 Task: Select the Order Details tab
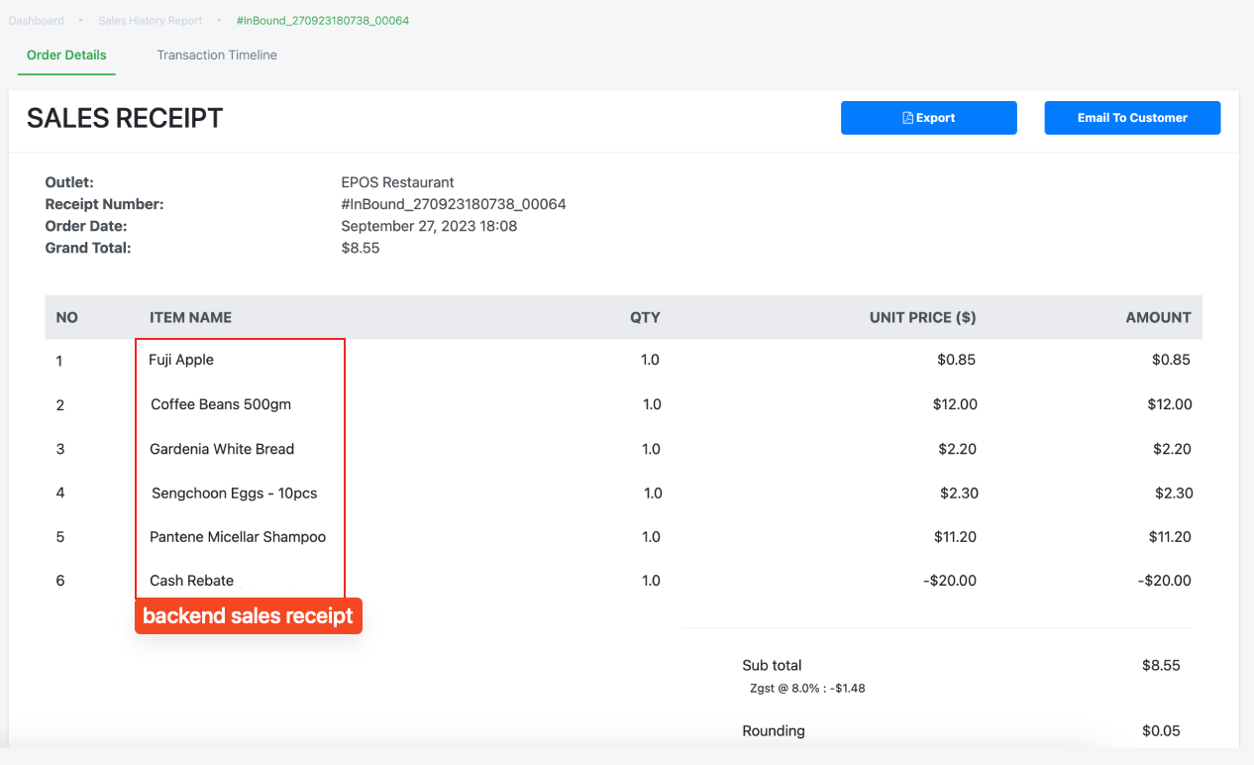[x=66, y=55]
